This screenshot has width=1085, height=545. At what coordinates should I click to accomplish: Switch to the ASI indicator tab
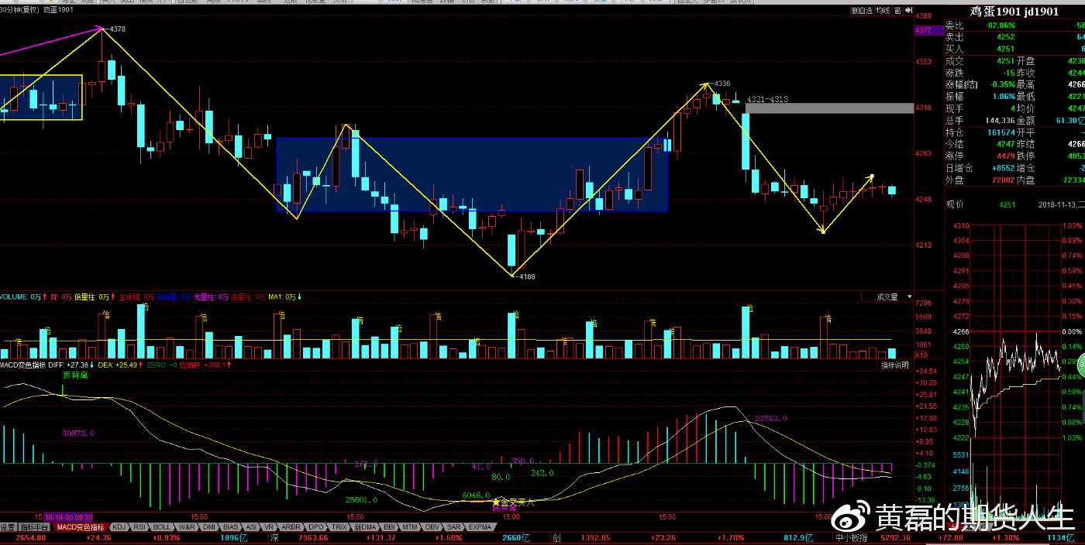coord(251,527)
